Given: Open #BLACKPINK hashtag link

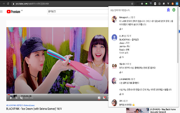Looking at the screenshot, I should pos(11,105).
